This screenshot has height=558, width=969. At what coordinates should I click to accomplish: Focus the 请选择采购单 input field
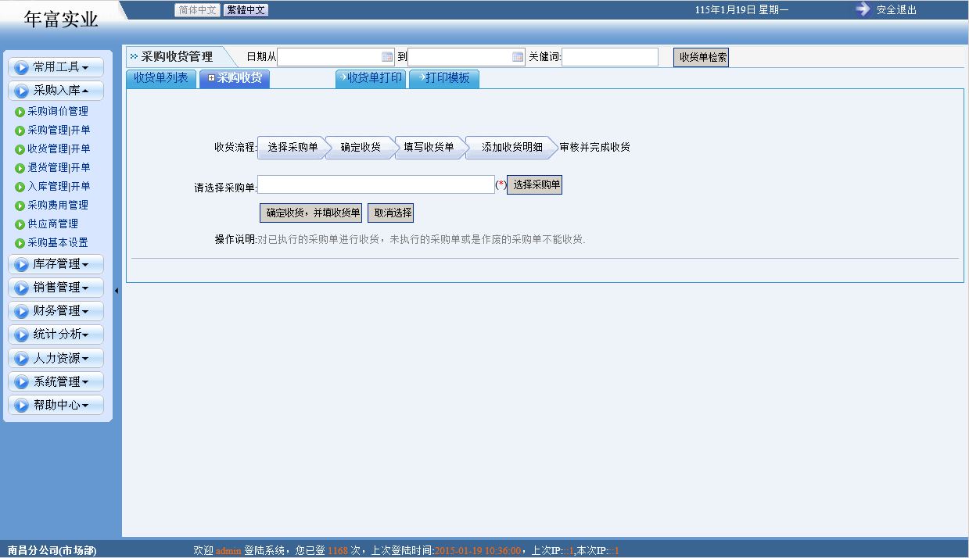click(x=376, y=184)
